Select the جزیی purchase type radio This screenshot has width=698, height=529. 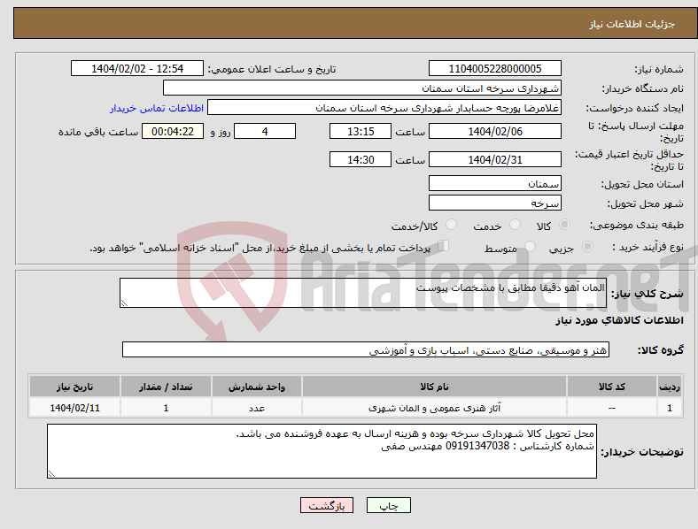click(x=587, y=247)
